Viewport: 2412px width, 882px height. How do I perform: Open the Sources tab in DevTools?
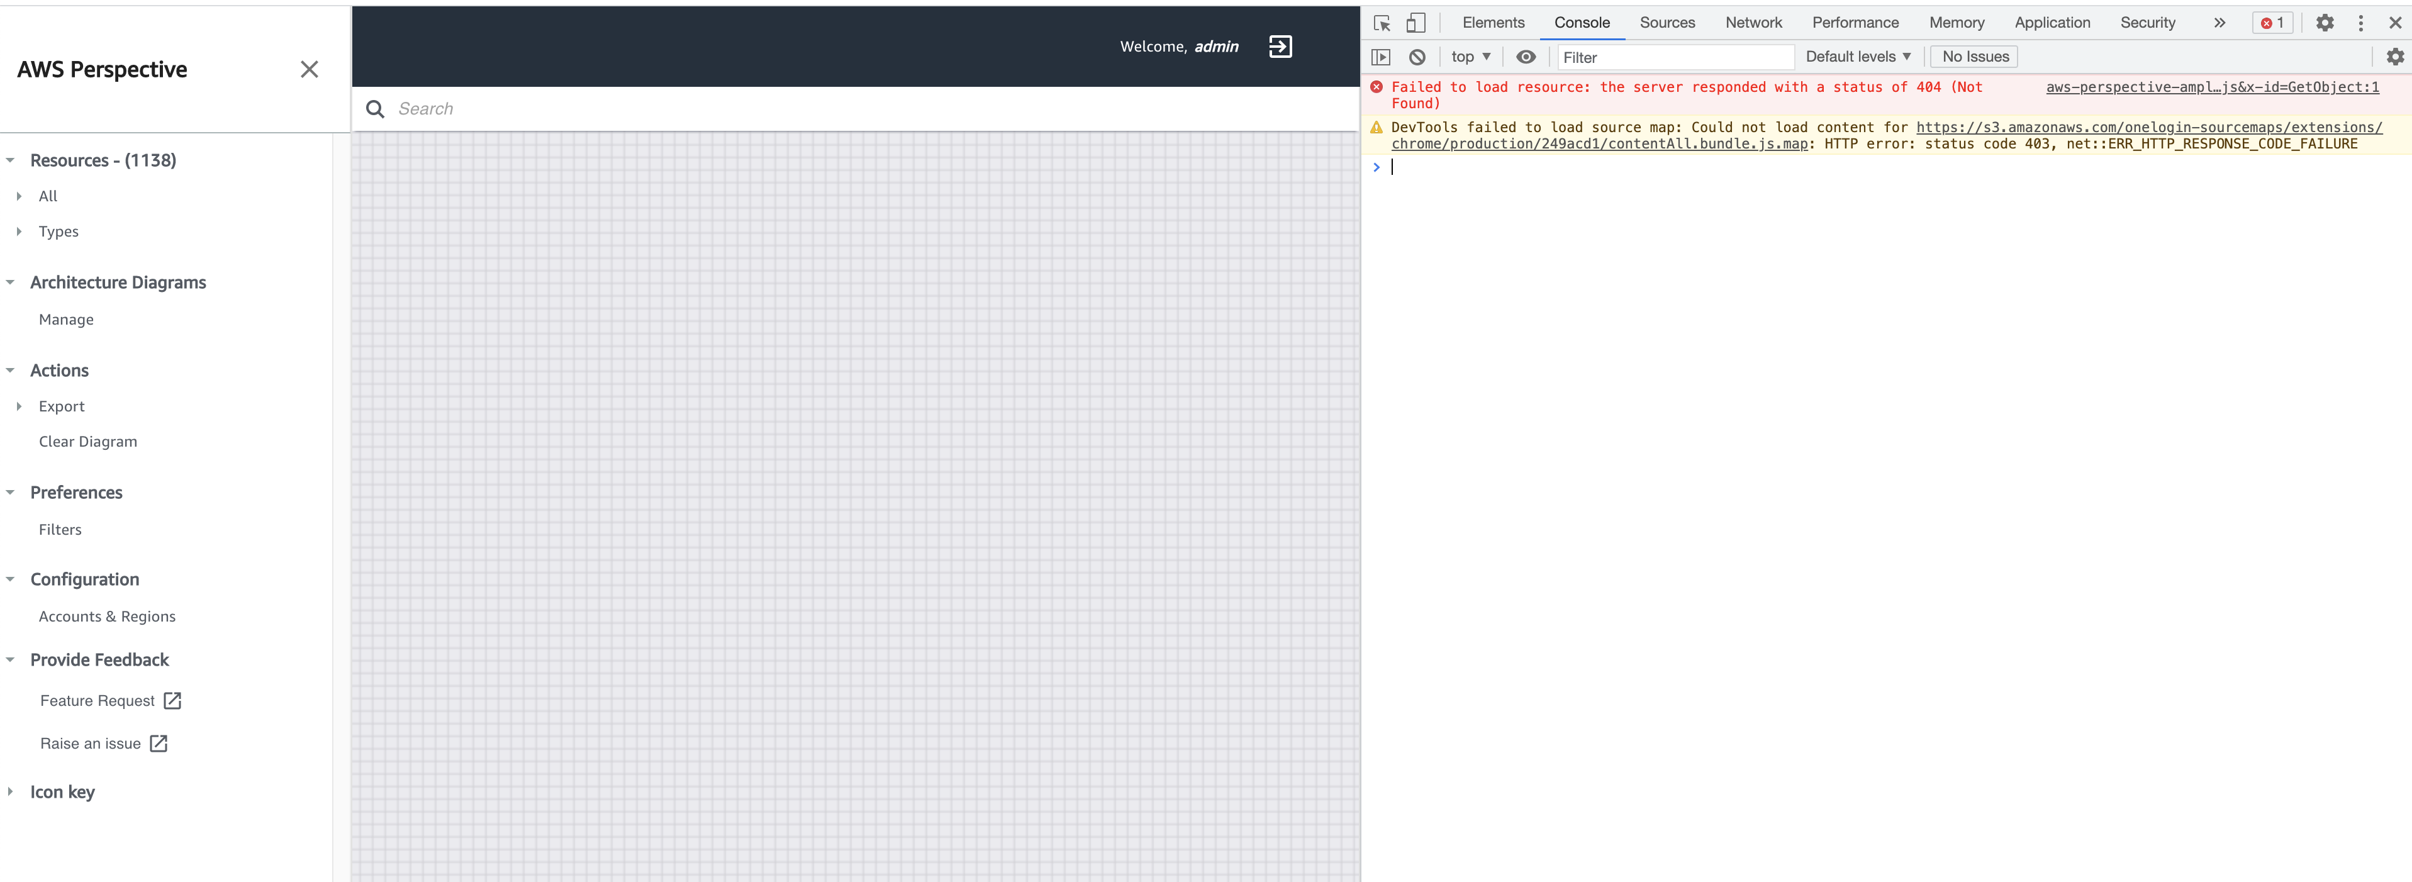pos(1667,23)
